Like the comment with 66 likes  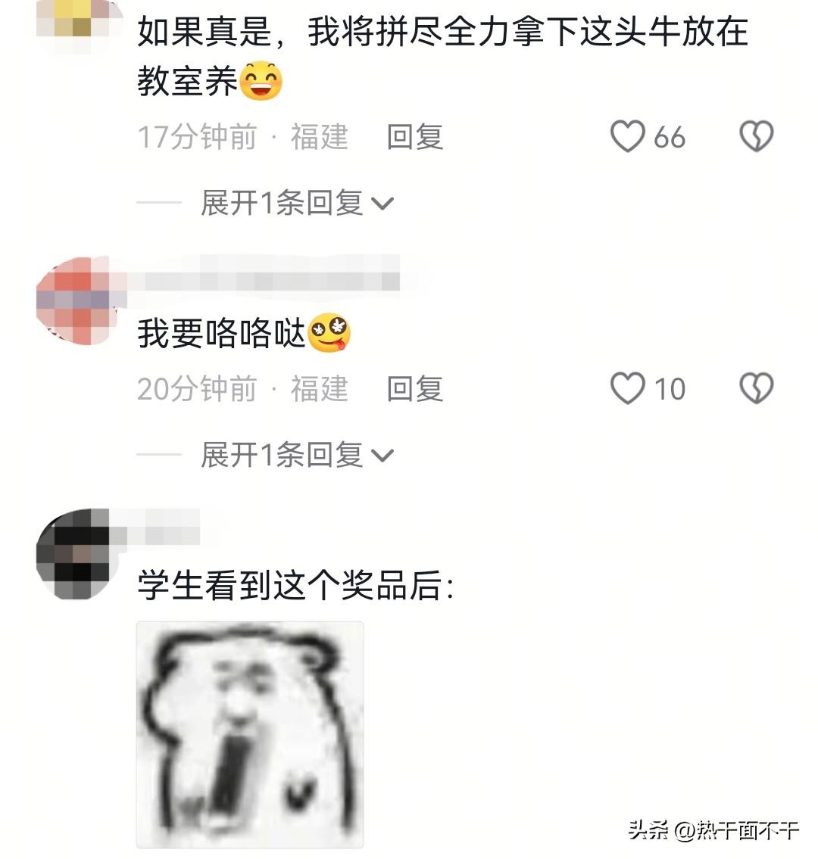click(628, 136)
